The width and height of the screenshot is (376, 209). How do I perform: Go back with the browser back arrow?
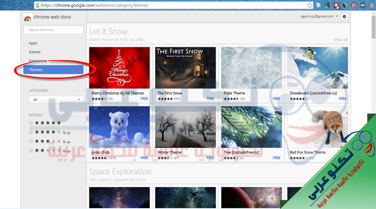[x=5, y=5]
